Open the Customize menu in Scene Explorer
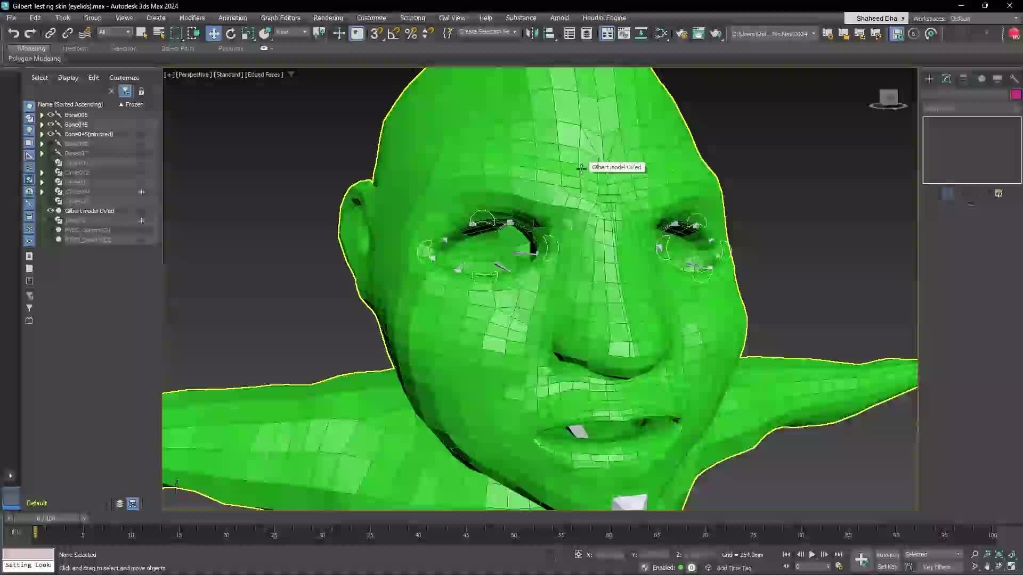The width and height of the screenshot is (1023, 575). (124, 77)
